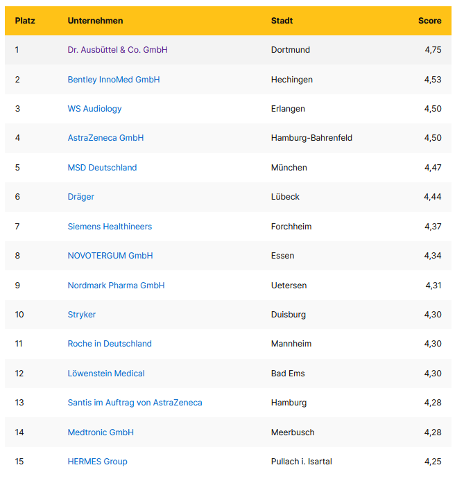The height and width of the screenshot is (490, 464).
Task: Select the city cell München
Action: (289, 168)
